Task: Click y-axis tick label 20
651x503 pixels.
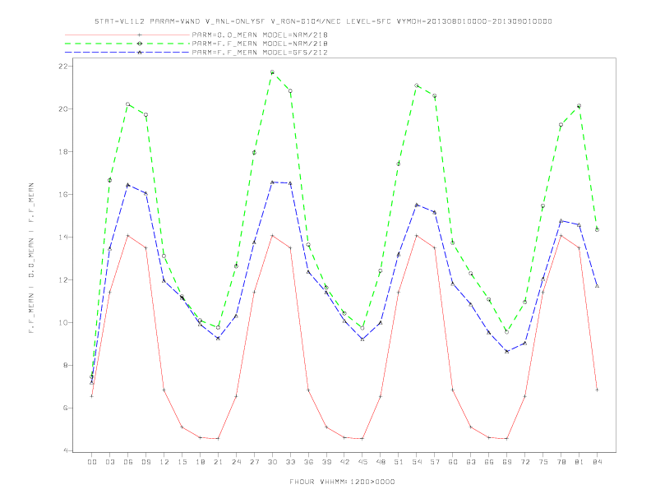Action: click(62, 109)
